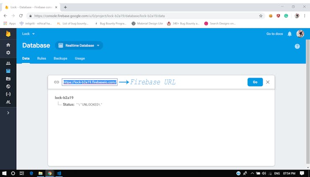Screen dimensions: 310x177
Task: Open Authentication users icon in sidebar
Action: [x=8, y=63]
